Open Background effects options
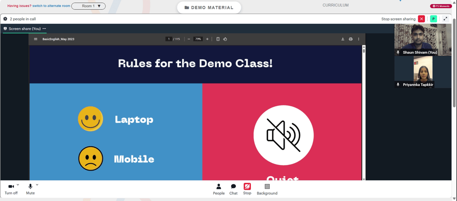This screenshot has height=201, width=457. coord(267,189)
